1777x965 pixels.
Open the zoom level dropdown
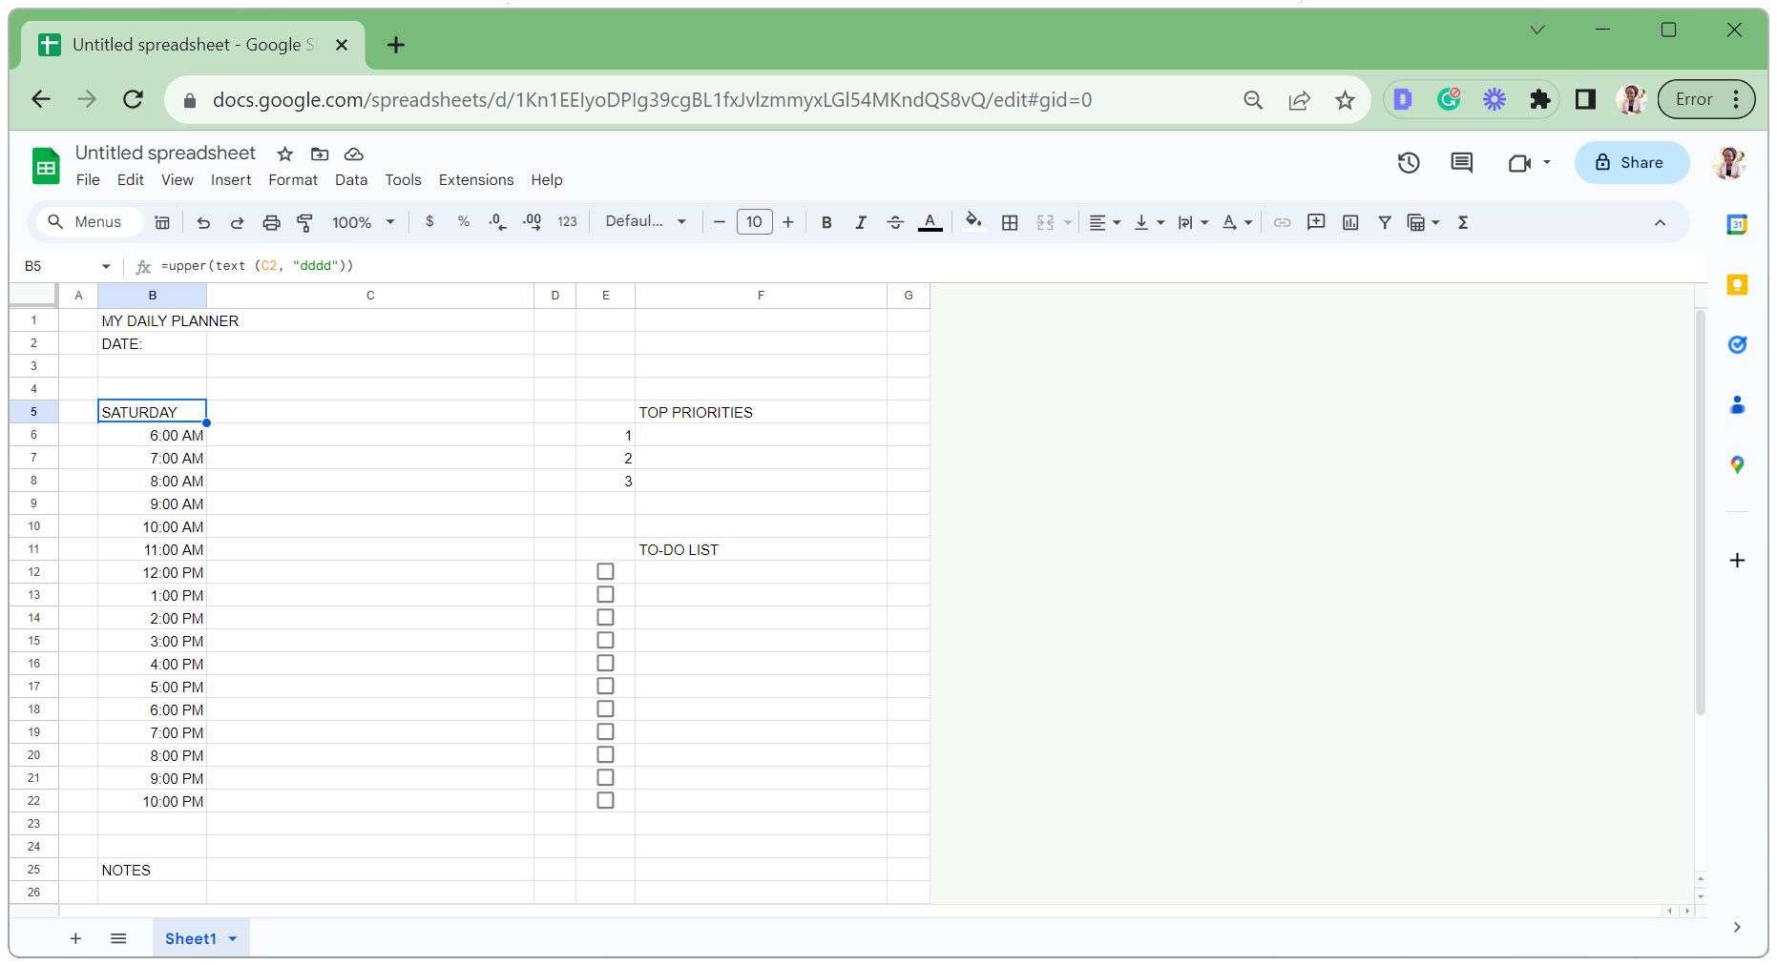point(360,221)
